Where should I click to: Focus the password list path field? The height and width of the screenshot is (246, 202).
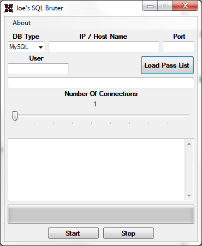[x=101, y=83]
